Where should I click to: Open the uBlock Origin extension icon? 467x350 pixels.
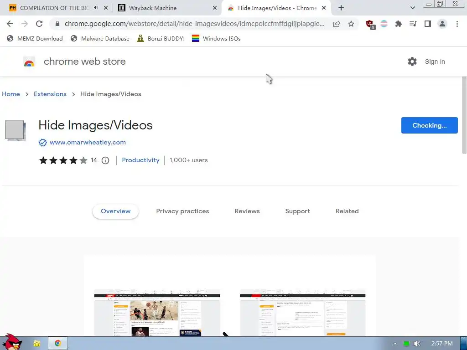point(370,25)
